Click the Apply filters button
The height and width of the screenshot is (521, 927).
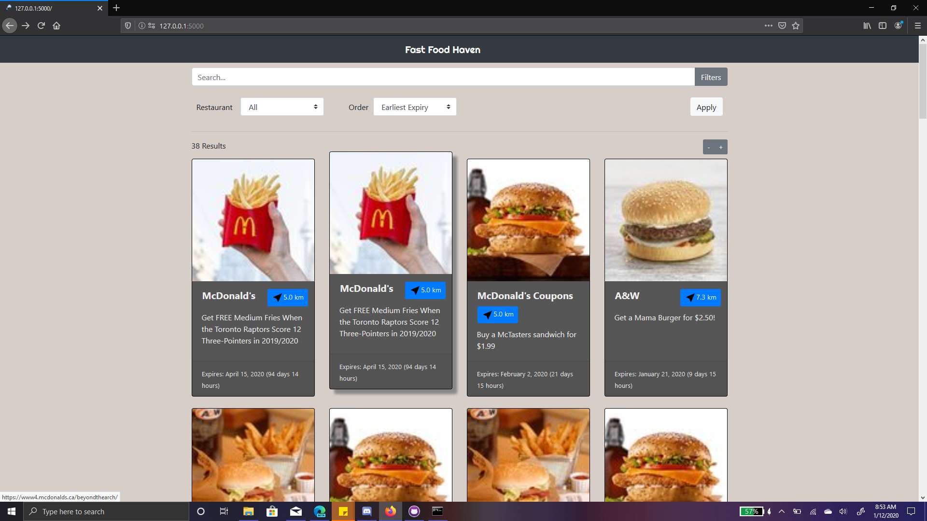click(x=706, y=107)
